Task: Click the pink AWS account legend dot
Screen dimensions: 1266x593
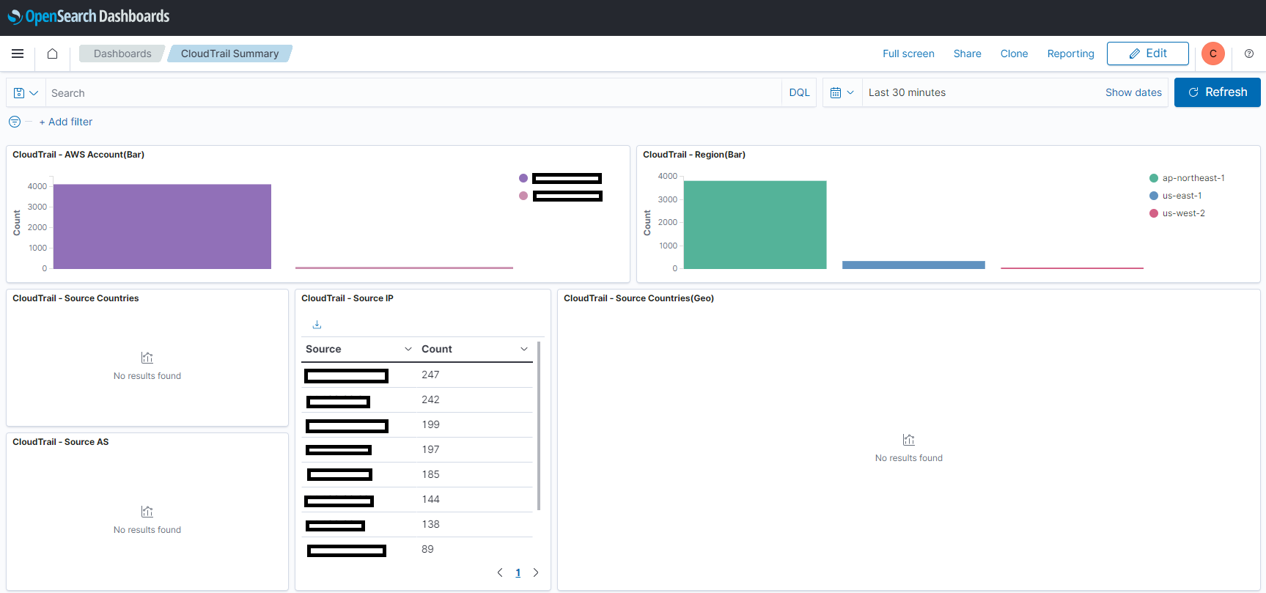Action: tap(523, 196)
